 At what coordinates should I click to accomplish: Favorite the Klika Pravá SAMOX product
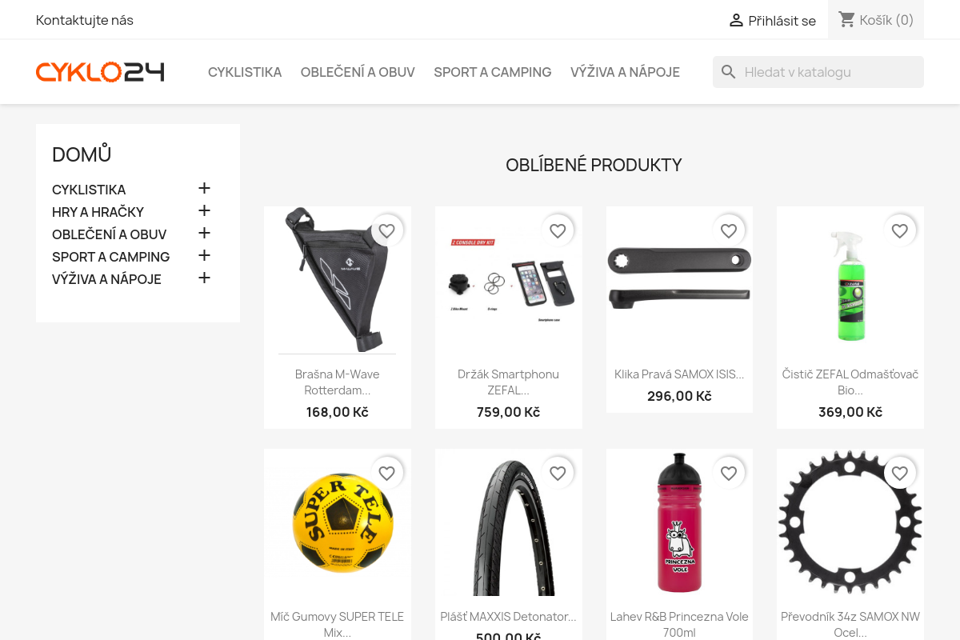point(729,231)
